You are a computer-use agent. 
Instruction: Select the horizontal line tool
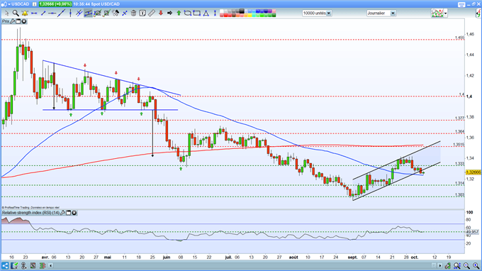52,13
